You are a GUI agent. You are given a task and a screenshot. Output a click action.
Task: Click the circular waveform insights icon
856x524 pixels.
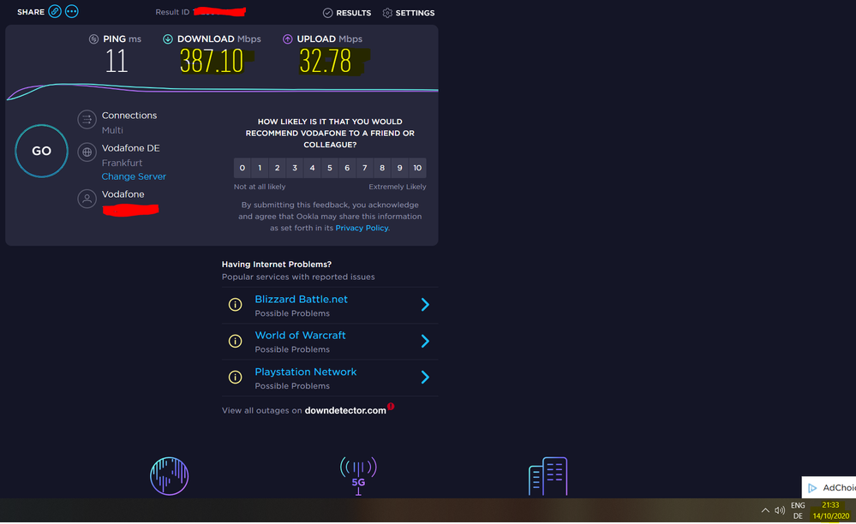170,476
